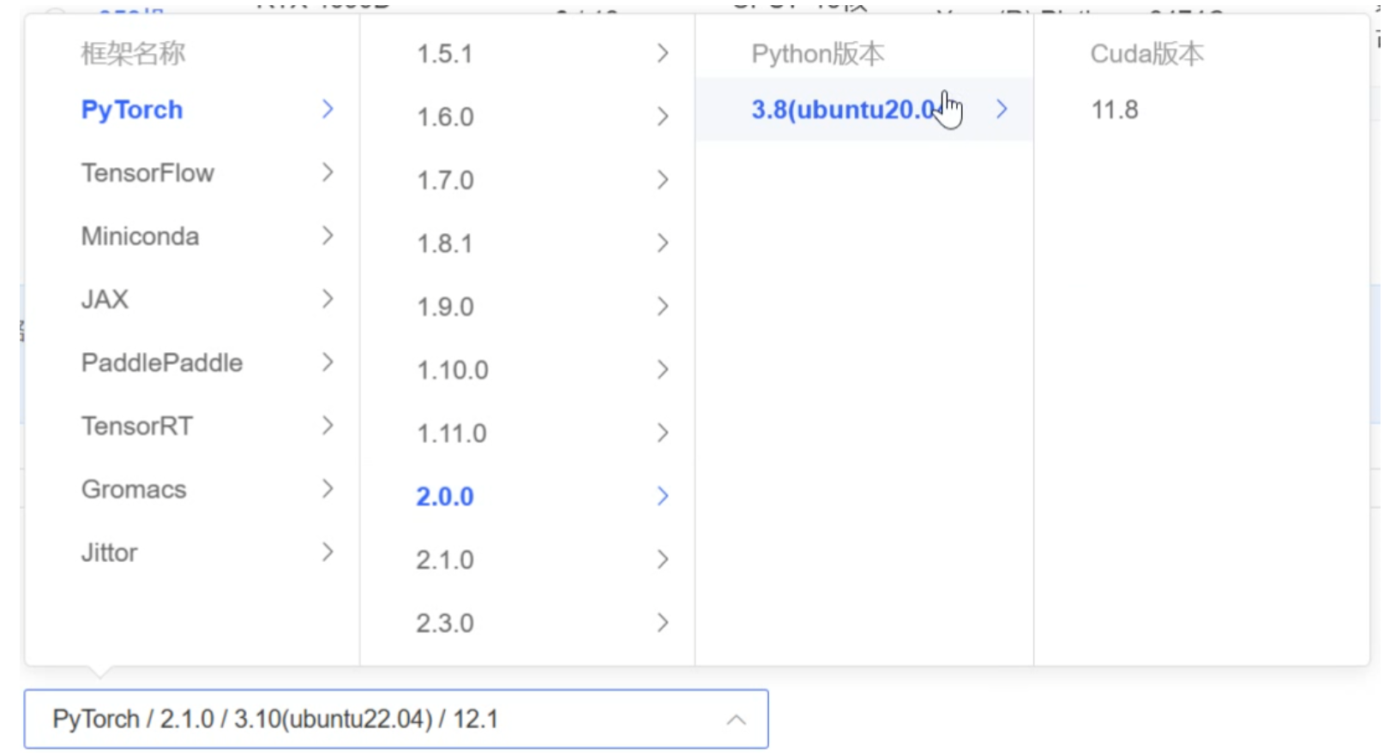Click chevron beside Python 3.8 option
Viewport: 1390px width, 753px height.
(x=1002, y=109)
